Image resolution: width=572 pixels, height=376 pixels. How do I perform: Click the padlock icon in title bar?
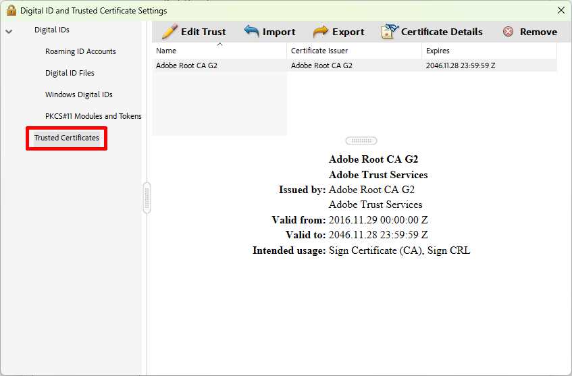[11, 10]
